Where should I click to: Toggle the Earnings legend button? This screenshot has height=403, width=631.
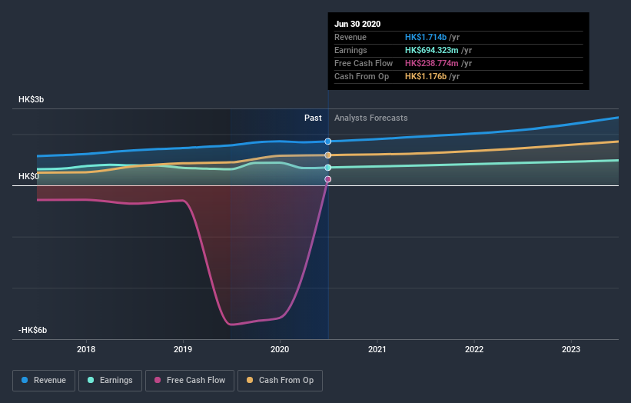pos(110,381)
